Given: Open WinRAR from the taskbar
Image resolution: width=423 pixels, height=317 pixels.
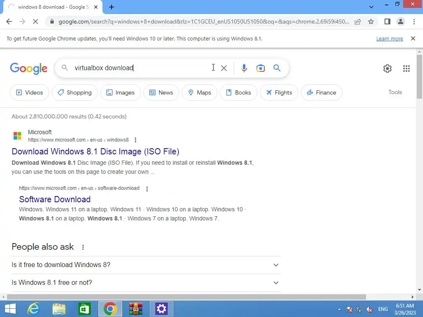Looking at the screenshot, I should click(135, 309).
